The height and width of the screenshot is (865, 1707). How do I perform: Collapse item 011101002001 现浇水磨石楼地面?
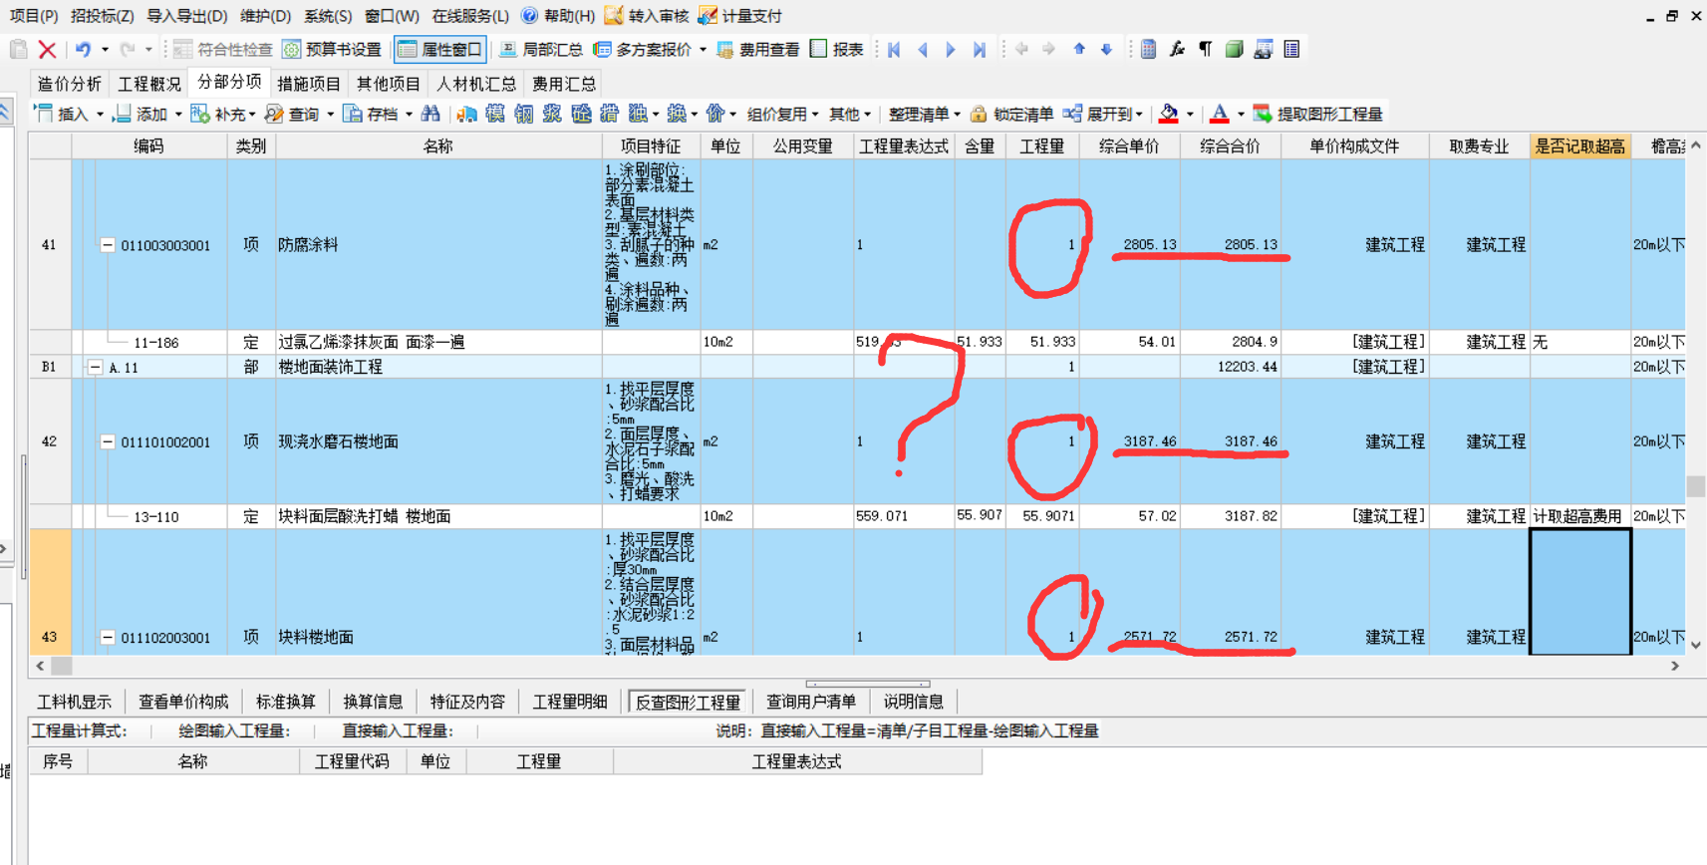(x=108, y=441)
